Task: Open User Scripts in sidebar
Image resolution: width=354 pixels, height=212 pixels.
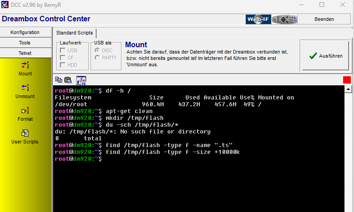Action: [25, 133]
